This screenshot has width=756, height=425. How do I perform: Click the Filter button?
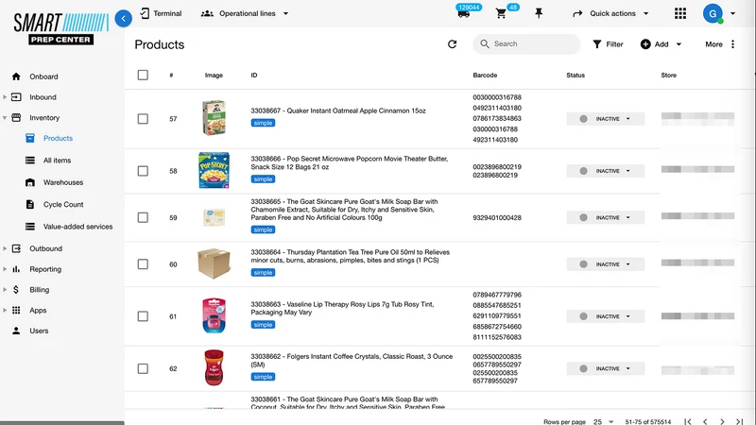pyautogui.click(x=608, y=44)
